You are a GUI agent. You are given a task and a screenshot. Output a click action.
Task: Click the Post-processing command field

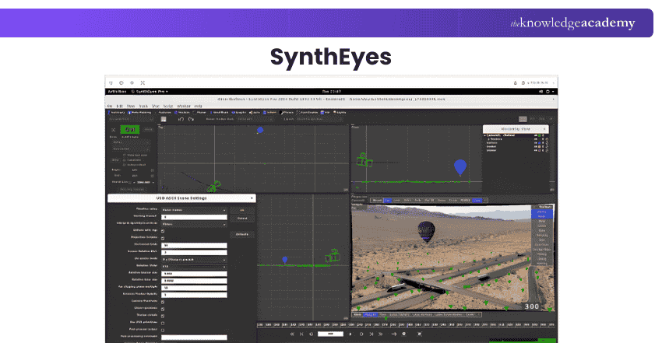pyautogui.click(x=194, y=337)
